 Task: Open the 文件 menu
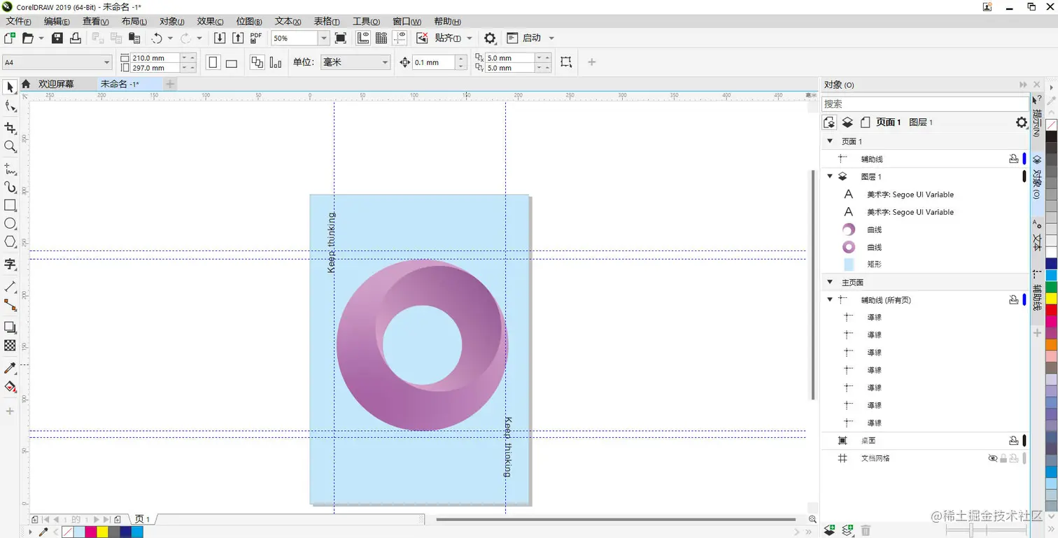point(17,21)
